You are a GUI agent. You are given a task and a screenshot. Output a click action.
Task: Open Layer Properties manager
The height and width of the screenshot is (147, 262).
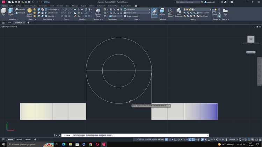tap(179, 12)
